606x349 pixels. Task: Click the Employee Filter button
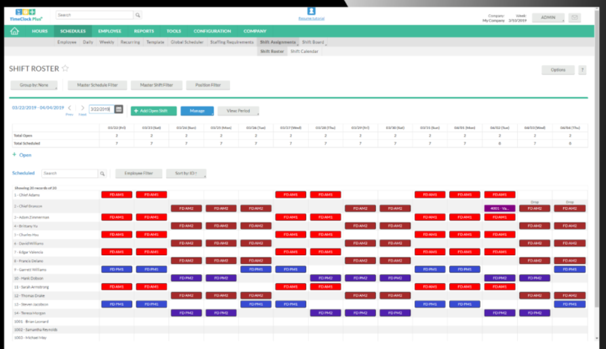point(138,173)
